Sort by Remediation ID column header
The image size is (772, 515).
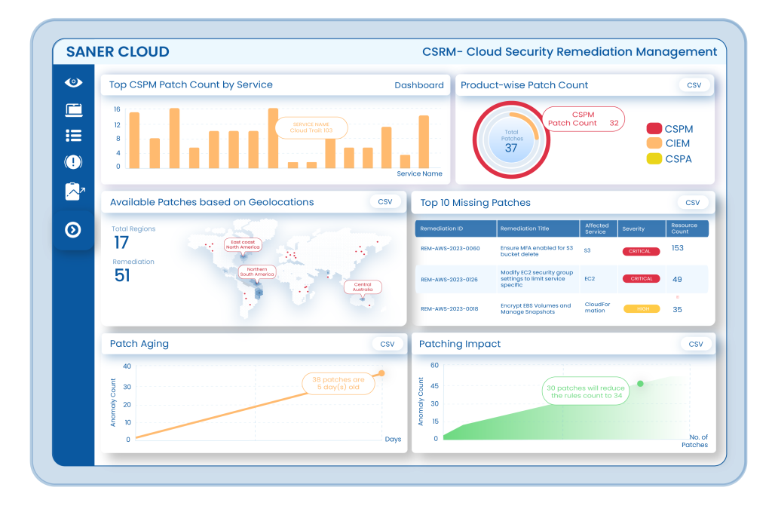point(442,228)
